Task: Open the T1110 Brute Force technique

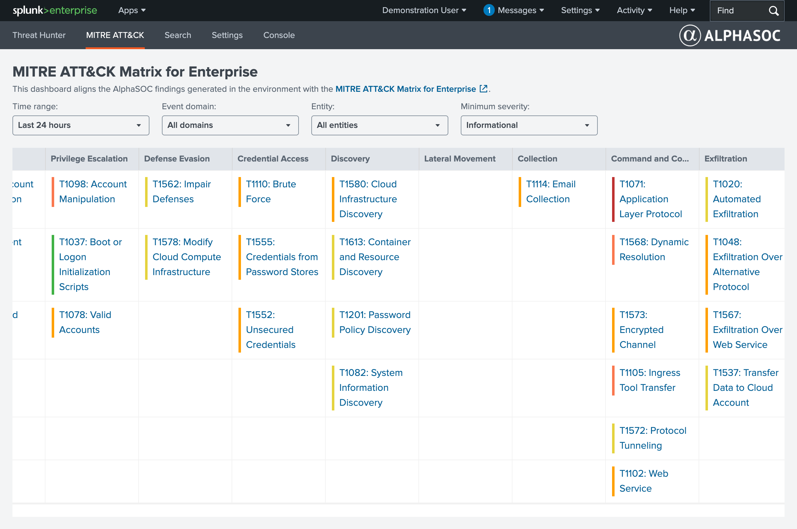Action: [x=271, y=192]
